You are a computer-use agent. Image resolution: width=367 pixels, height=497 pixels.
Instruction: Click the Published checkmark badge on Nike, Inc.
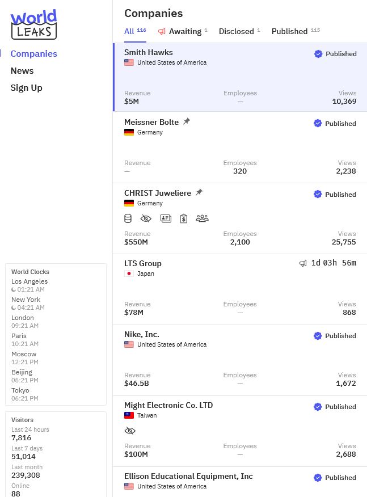point(318,336)
